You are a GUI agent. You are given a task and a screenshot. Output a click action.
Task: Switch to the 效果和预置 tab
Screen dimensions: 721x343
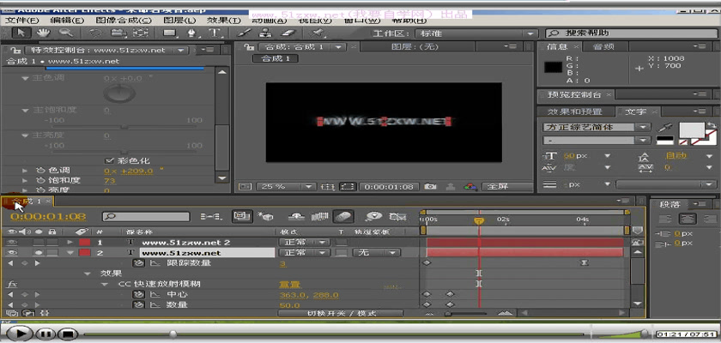(x=575, y=111)
